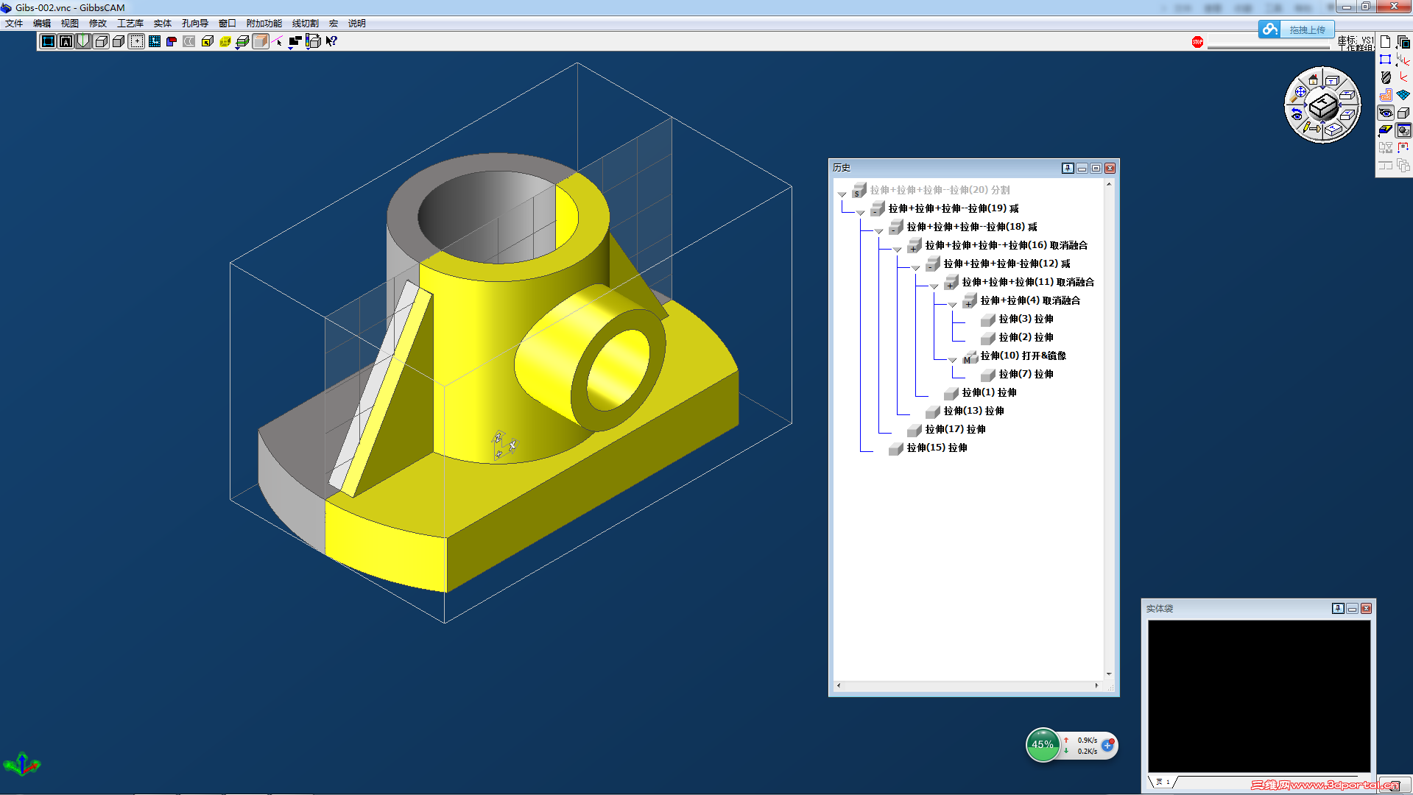Open the green layered slab dropdown tool
This screenshot has height=795, width=1413.
(242, 41)
